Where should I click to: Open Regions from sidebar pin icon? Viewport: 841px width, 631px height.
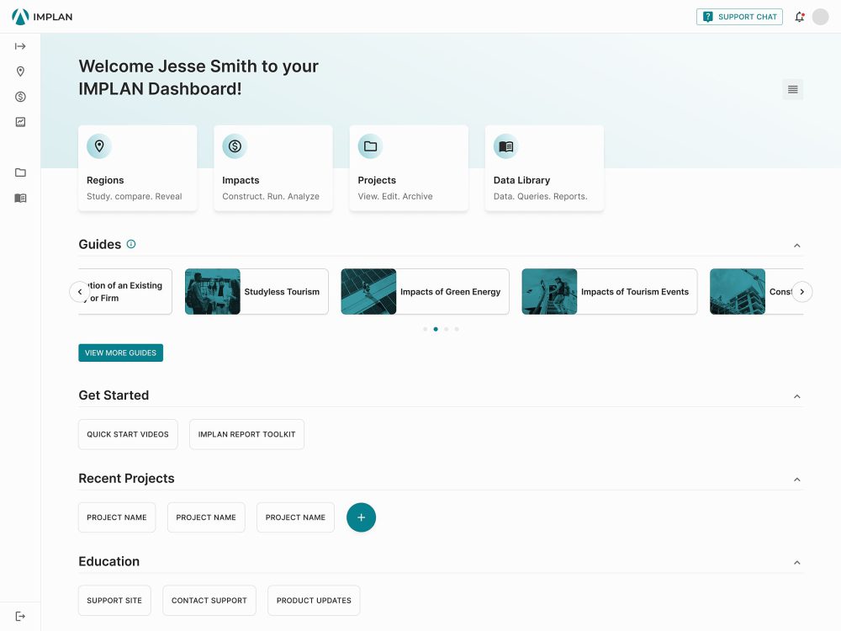tap(20, 72)
